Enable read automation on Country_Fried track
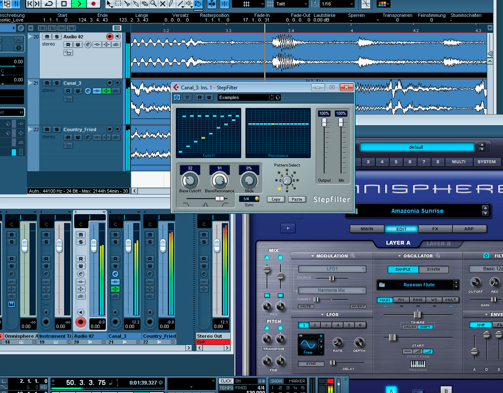 [68, 137]
